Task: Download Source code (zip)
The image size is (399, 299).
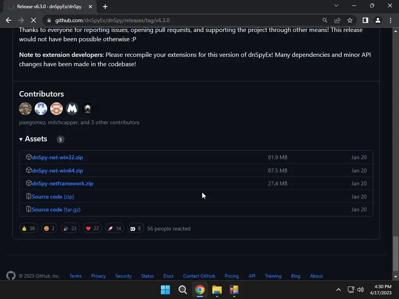Action: tap(53, 197)
